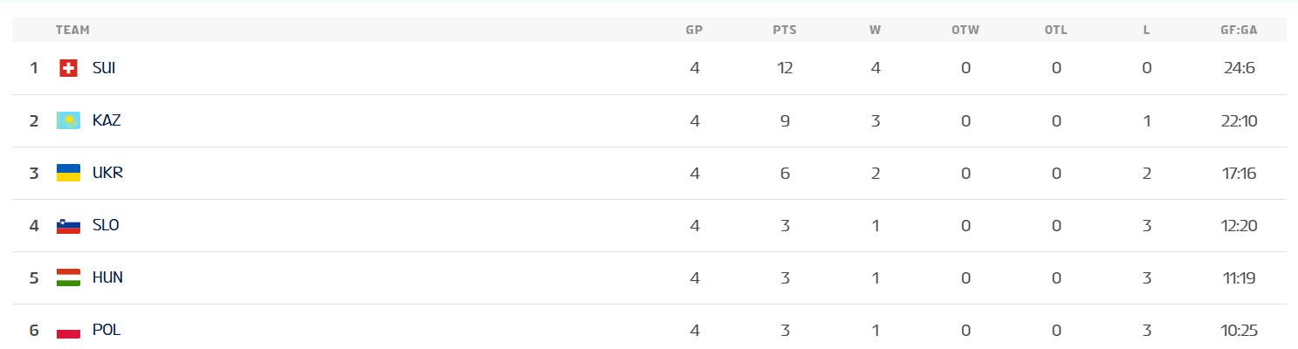Image resolution: width=1298 pixels, height=349 pixels.
Task: Click the W column header
Action: (875, 30)
